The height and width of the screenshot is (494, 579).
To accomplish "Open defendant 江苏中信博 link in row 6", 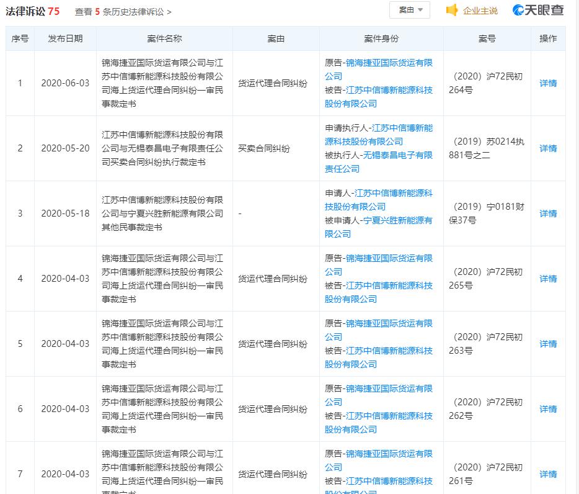I will click(379, 422).
